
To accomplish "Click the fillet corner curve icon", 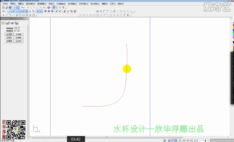I will coord(104,11).
